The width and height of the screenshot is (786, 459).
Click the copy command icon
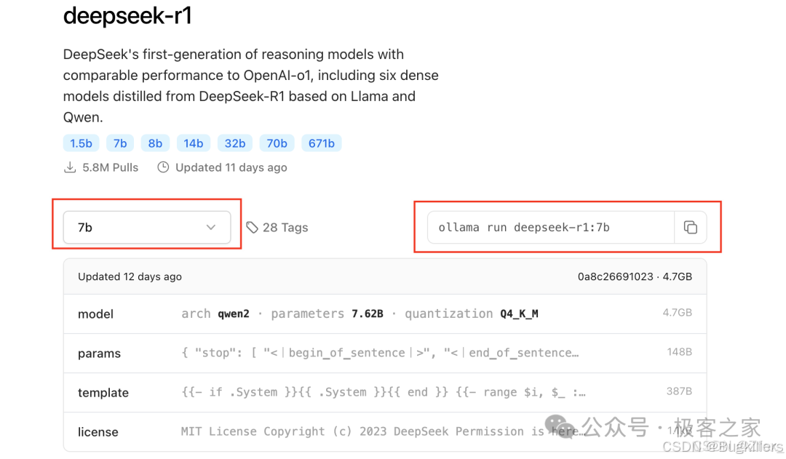pyautogui.click(x=690, y=228)
